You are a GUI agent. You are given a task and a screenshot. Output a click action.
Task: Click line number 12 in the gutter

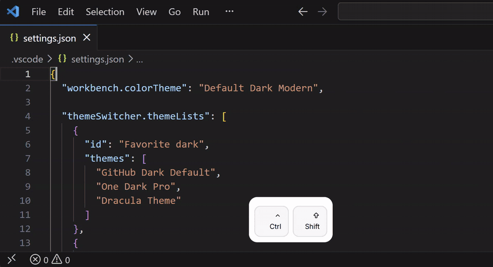(x=25, y=228)
